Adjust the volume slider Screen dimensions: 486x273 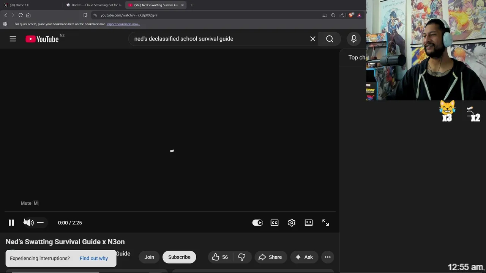pos(40,223)
